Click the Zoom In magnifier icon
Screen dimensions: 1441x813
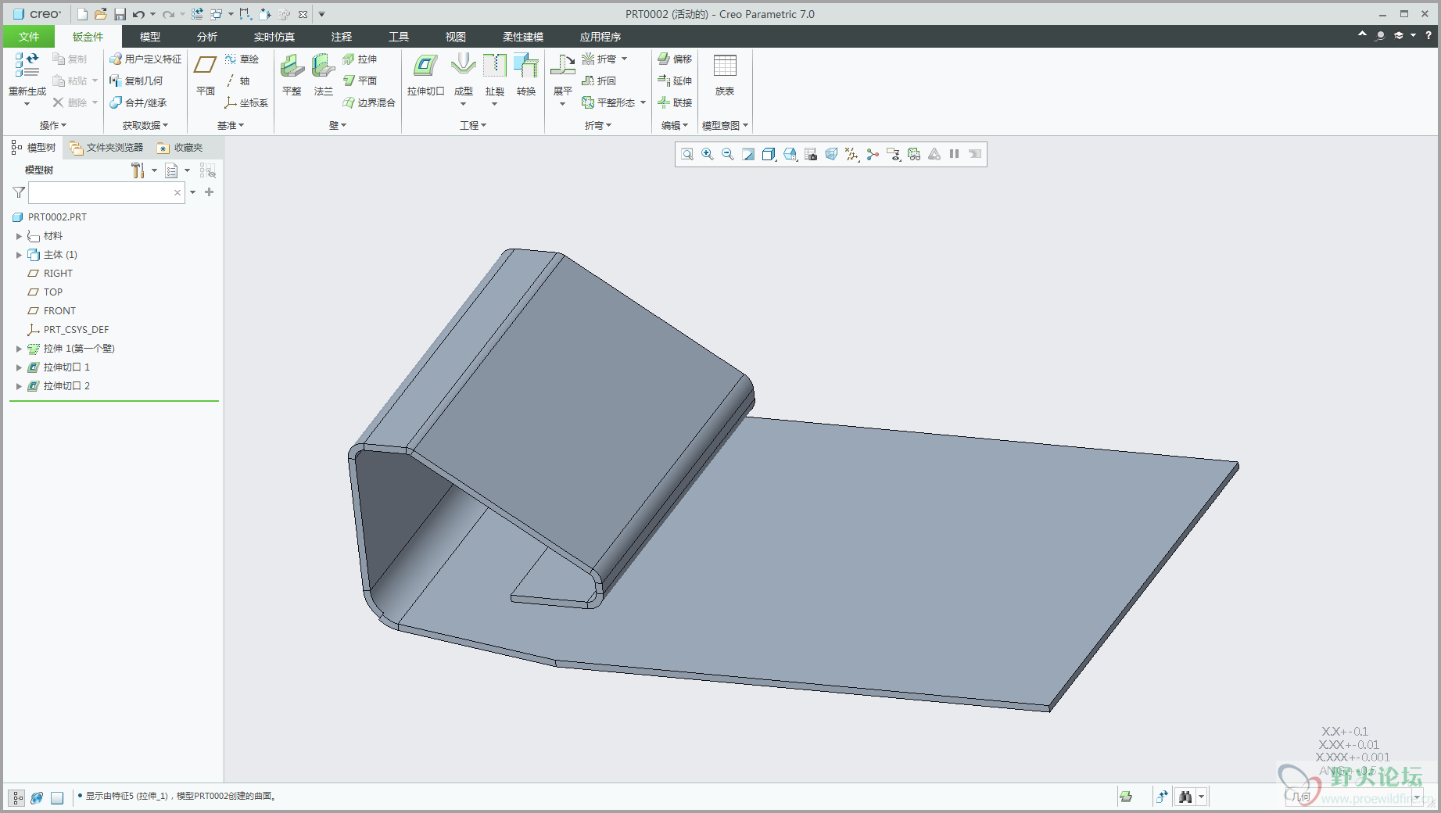(x=708, y=155)
